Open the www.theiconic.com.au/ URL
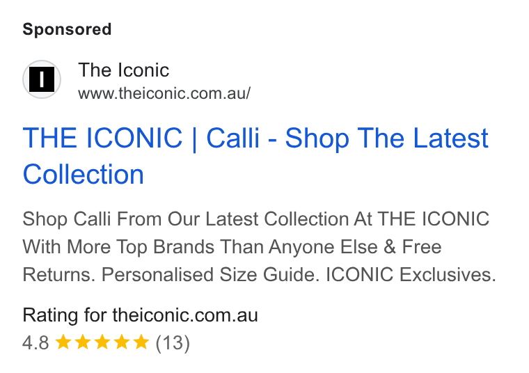 pos(164,93)
